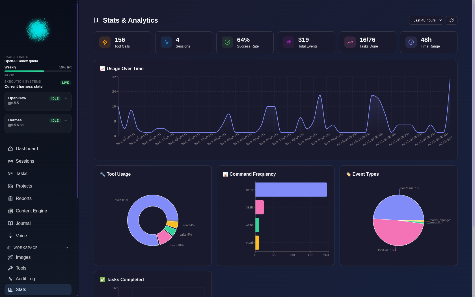Viewport: 475px width, 297px height.
Task: Click the 156 Tool Calls value
Action: tap(120, 40)
